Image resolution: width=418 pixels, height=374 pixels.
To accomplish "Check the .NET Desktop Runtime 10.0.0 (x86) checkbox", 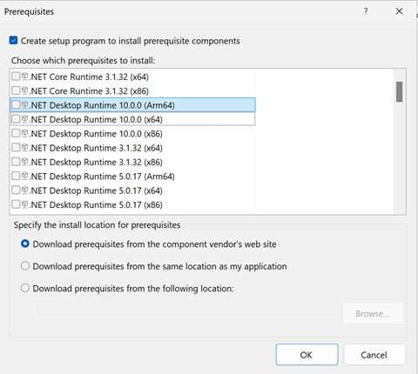I will pyautogui.click(x=16, y=133).
